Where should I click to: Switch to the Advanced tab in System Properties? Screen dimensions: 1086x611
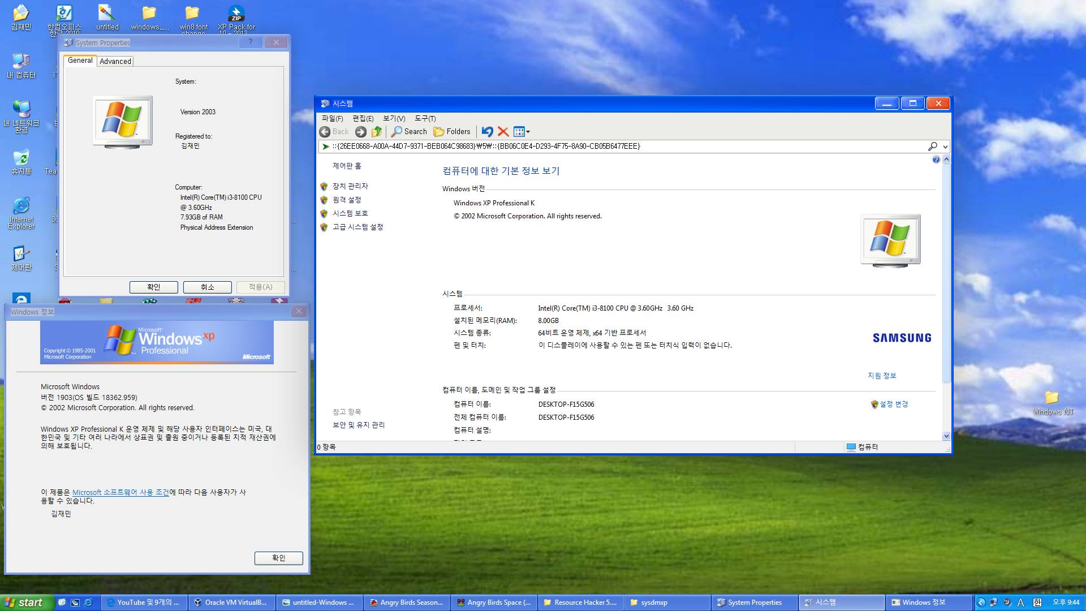(x=115, y=61)
